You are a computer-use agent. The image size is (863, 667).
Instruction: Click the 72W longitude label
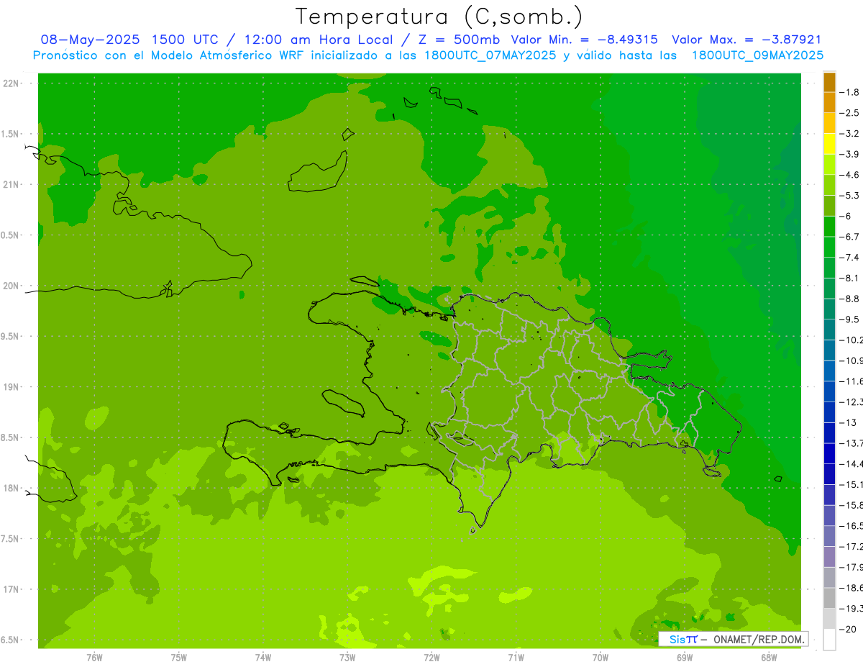click(x=431, y=657)
